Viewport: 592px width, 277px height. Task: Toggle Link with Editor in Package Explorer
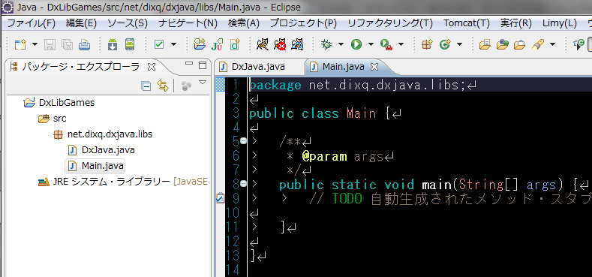tap(163, 86)
